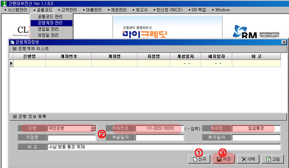
Task: Sort by the 은행명 column header
Action: (x=29, y=56)
